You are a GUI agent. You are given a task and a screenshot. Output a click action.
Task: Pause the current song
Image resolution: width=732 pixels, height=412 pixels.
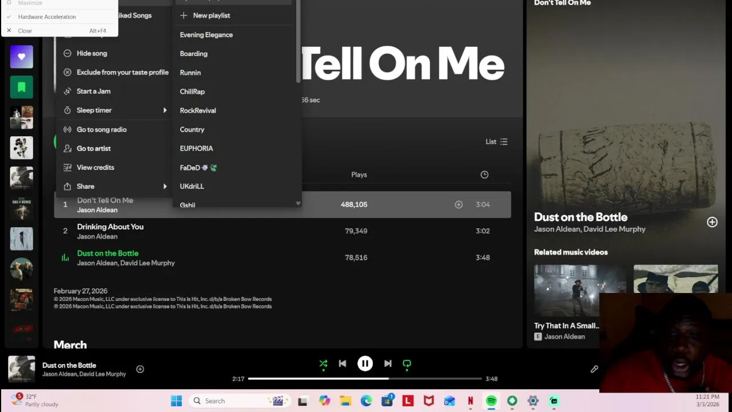coord(365,363)
